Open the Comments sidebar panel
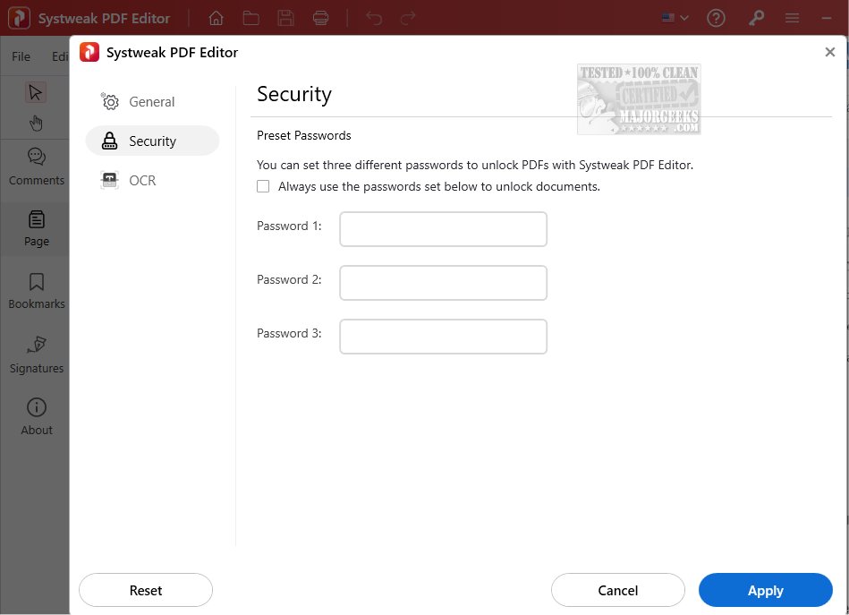This screenshot has width=849, height=615. [36, 167]
